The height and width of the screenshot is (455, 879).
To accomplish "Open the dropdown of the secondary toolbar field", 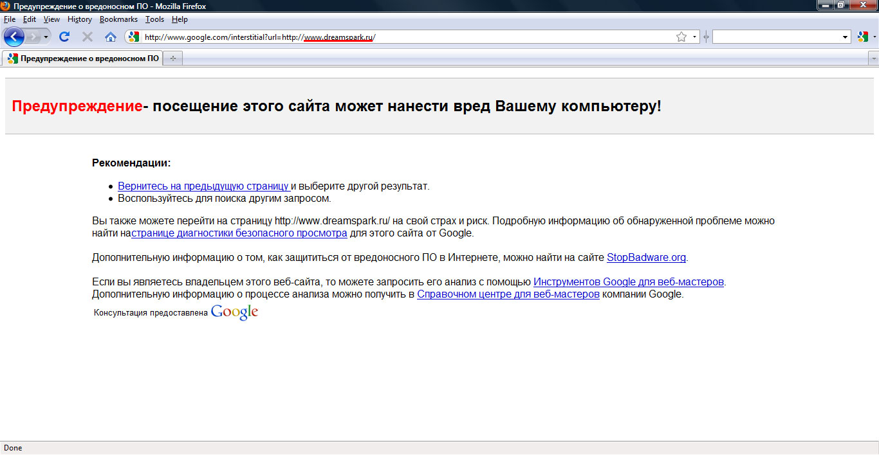I will click(846, 37).
